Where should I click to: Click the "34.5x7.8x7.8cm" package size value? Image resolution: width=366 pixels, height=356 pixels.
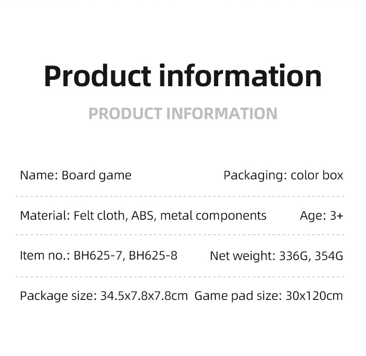click(144, 296)
